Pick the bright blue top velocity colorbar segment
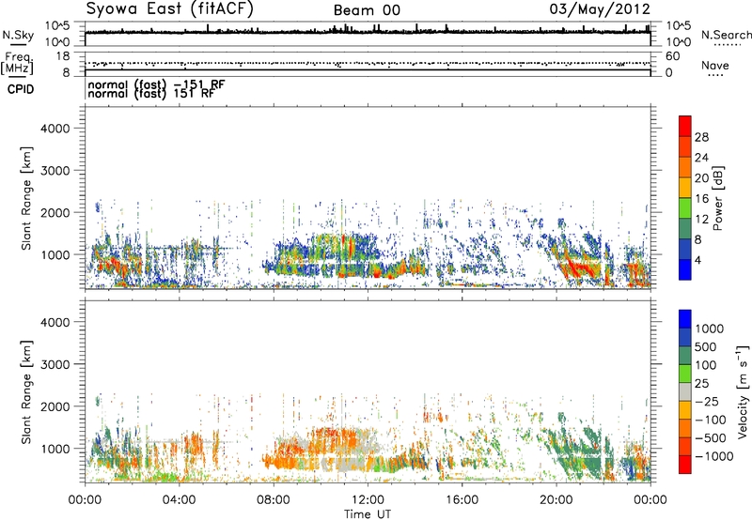 click(x=685, y=319)
